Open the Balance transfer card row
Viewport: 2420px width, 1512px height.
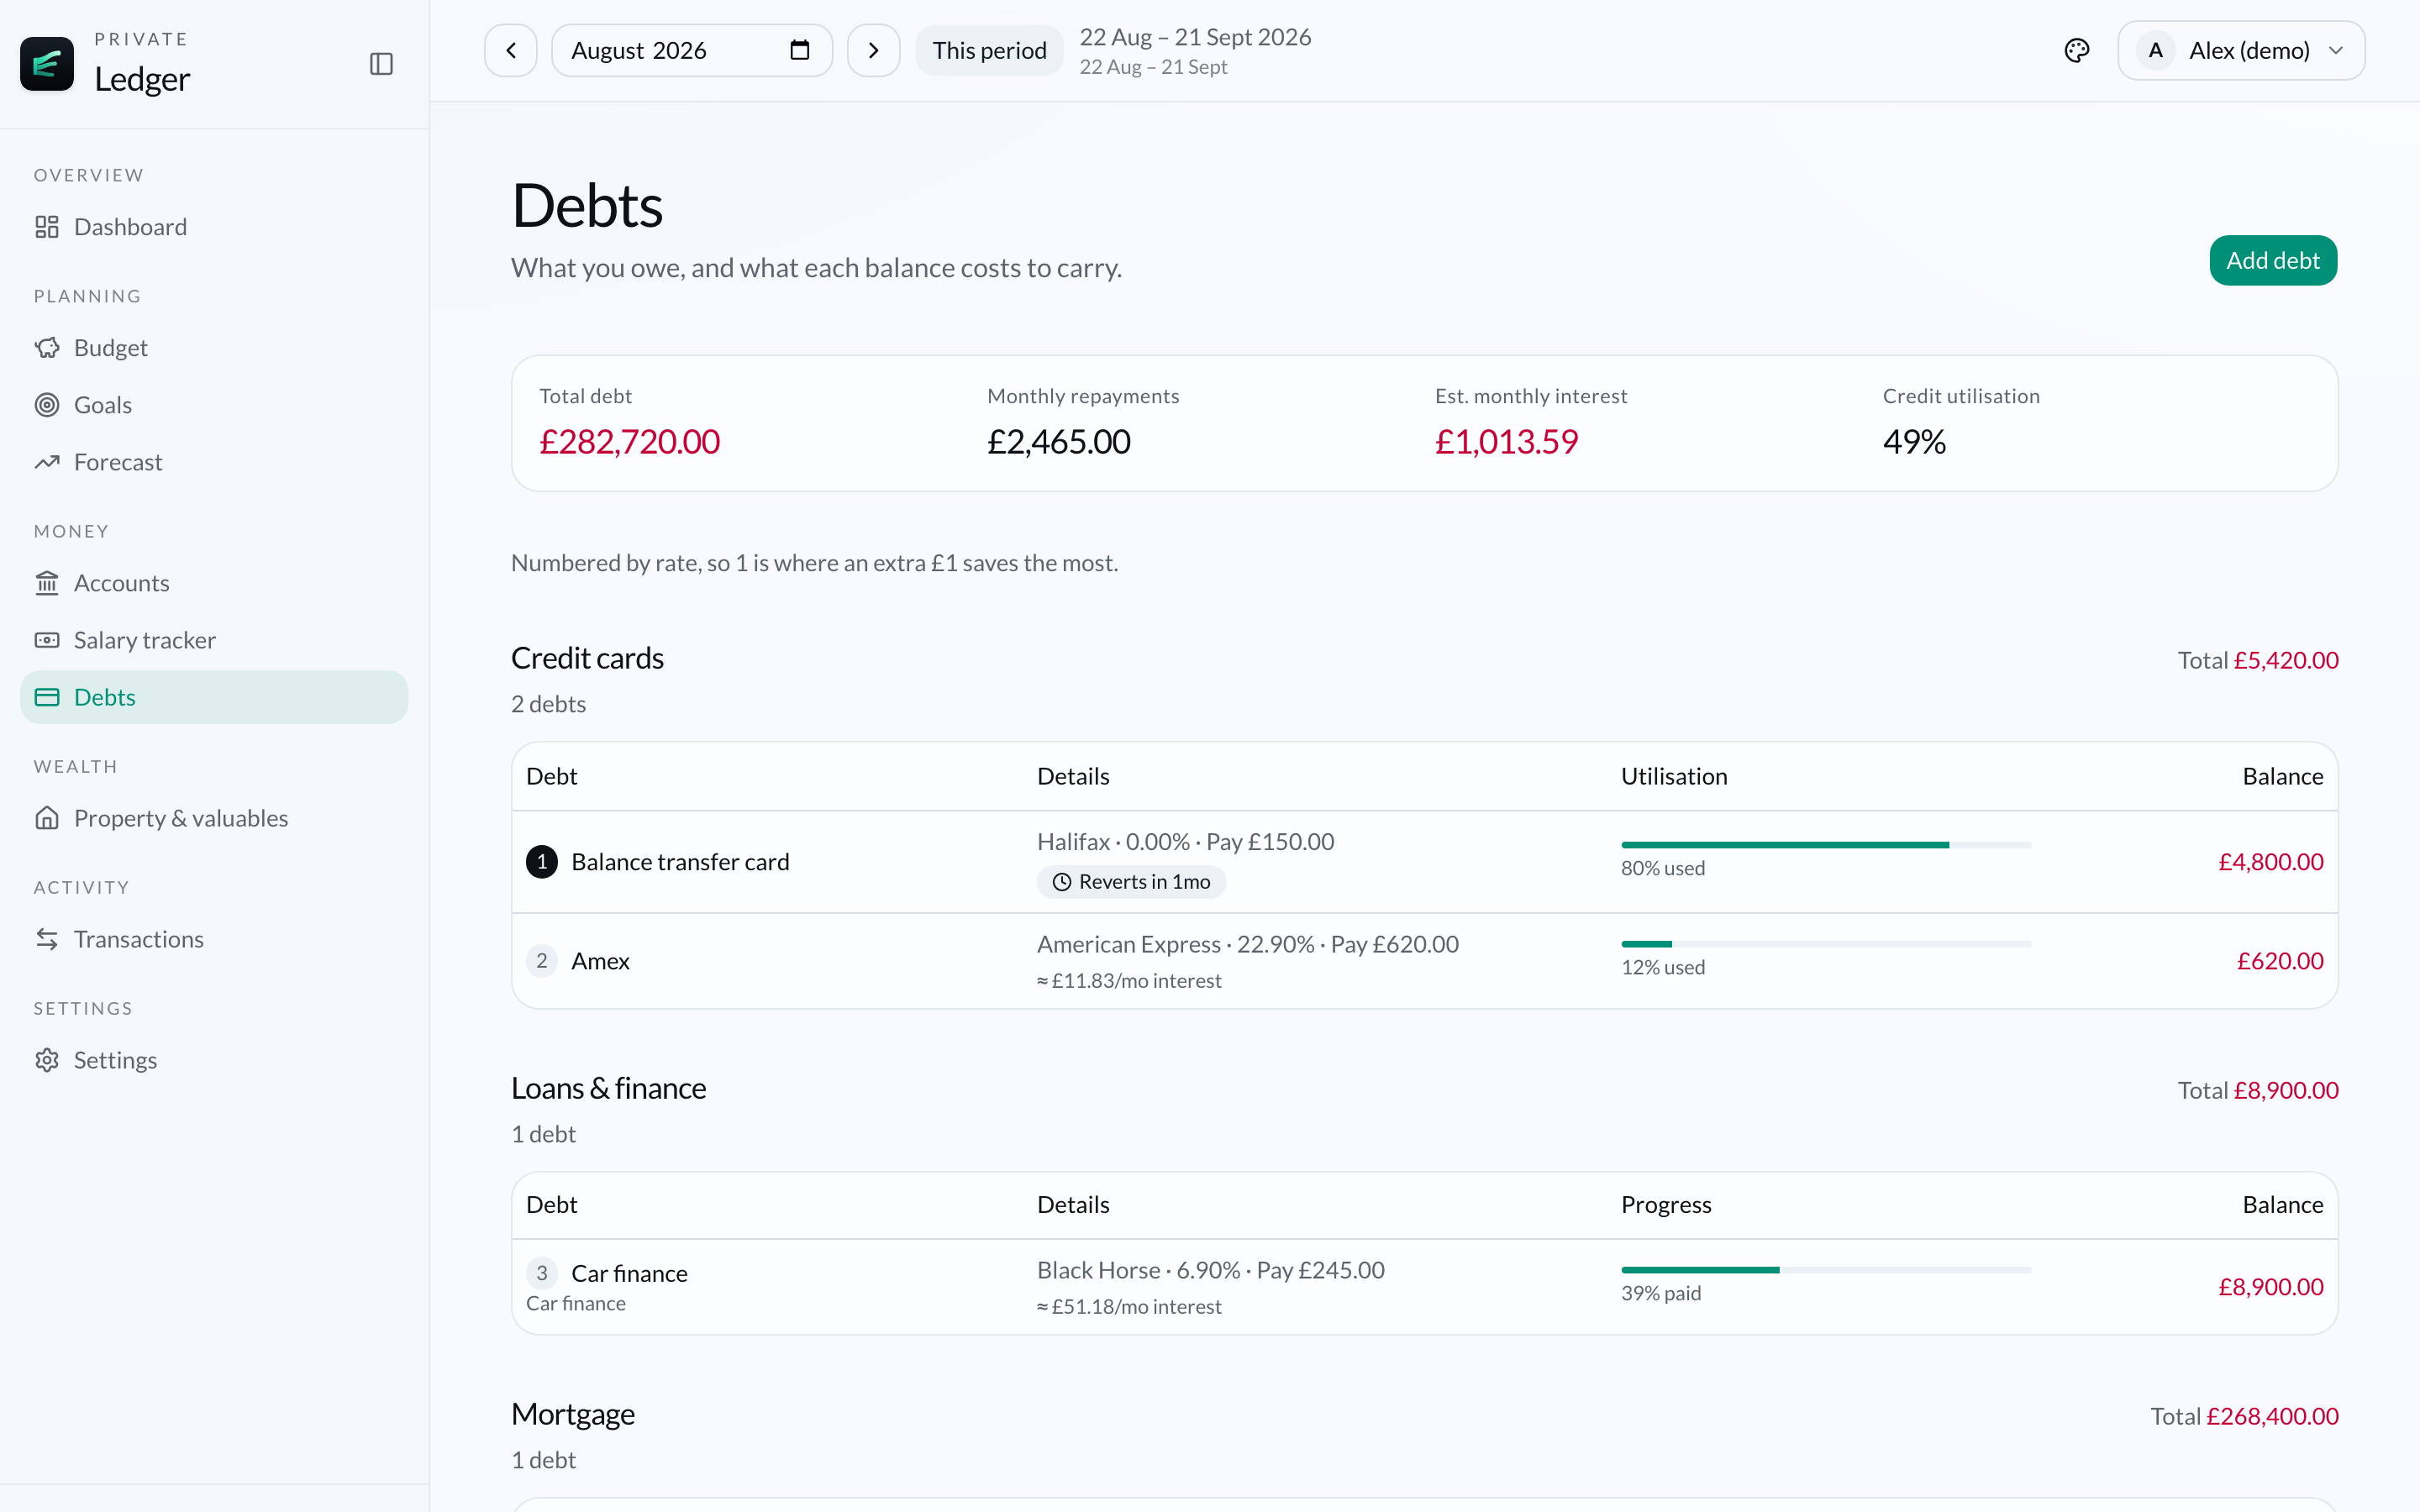click(x=1424, y=862)
